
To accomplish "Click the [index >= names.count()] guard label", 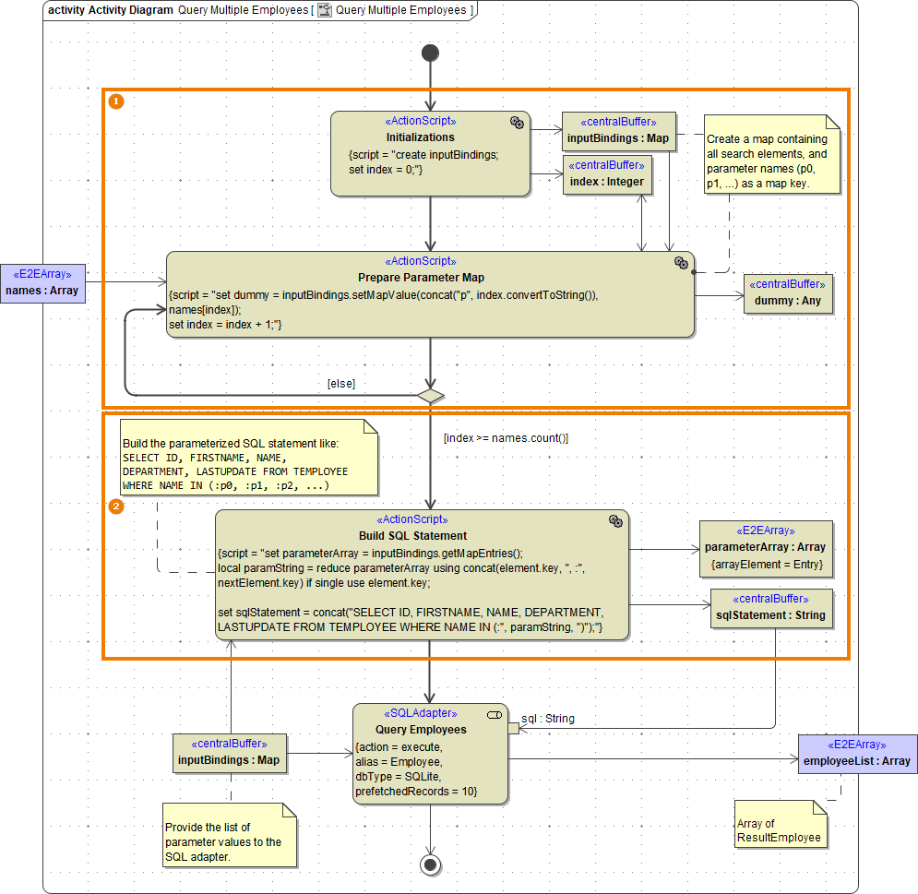I will (x=506, y=437).
